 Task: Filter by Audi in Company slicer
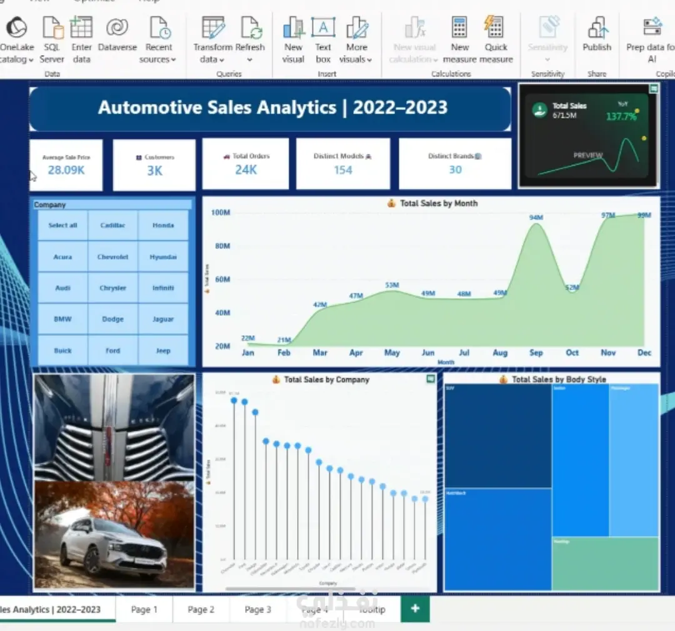coord(63,288)
